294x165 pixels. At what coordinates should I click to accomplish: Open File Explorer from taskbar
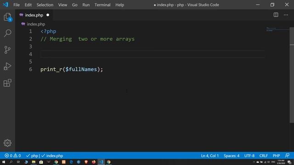[x=34, y=162]
